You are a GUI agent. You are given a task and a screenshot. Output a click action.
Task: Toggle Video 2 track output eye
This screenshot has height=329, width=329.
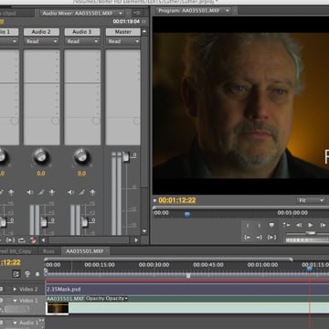pyautogui.click(x=2, y=289)
